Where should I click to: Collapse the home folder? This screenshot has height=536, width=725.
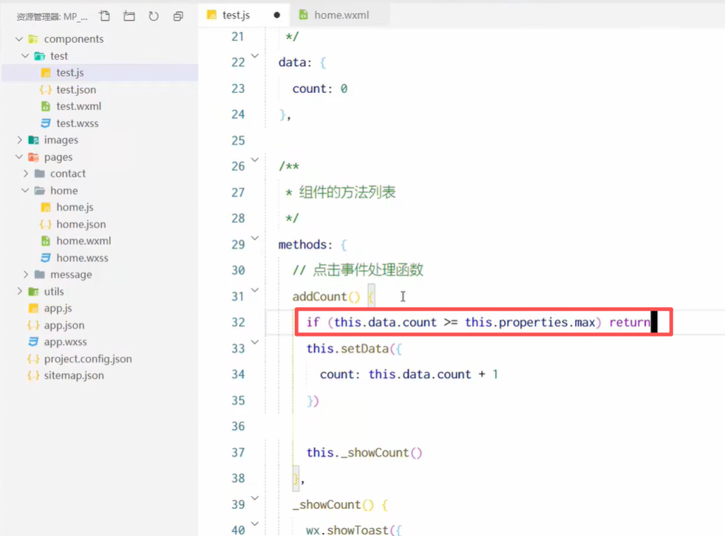pos(25,190)
